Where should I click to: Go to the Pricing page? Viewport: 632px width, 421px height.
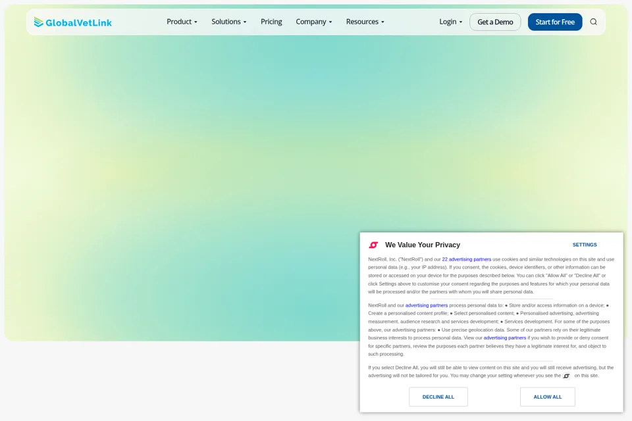(x=271, y=22)
